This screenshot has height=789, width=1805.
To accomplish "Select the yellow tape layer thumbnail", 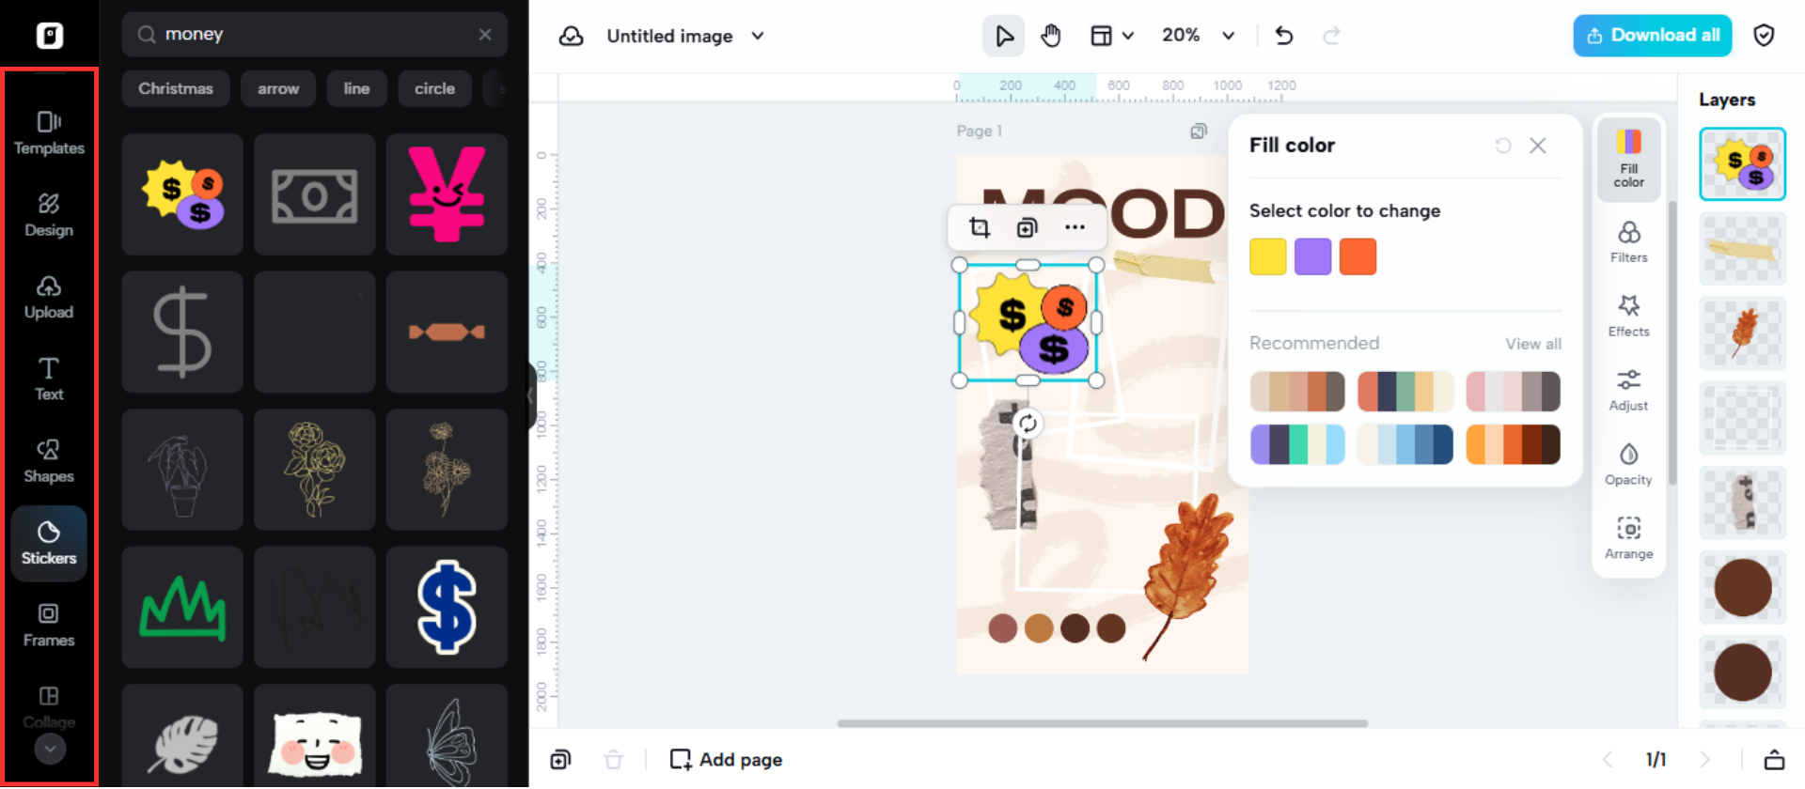I will point(1743,249).
